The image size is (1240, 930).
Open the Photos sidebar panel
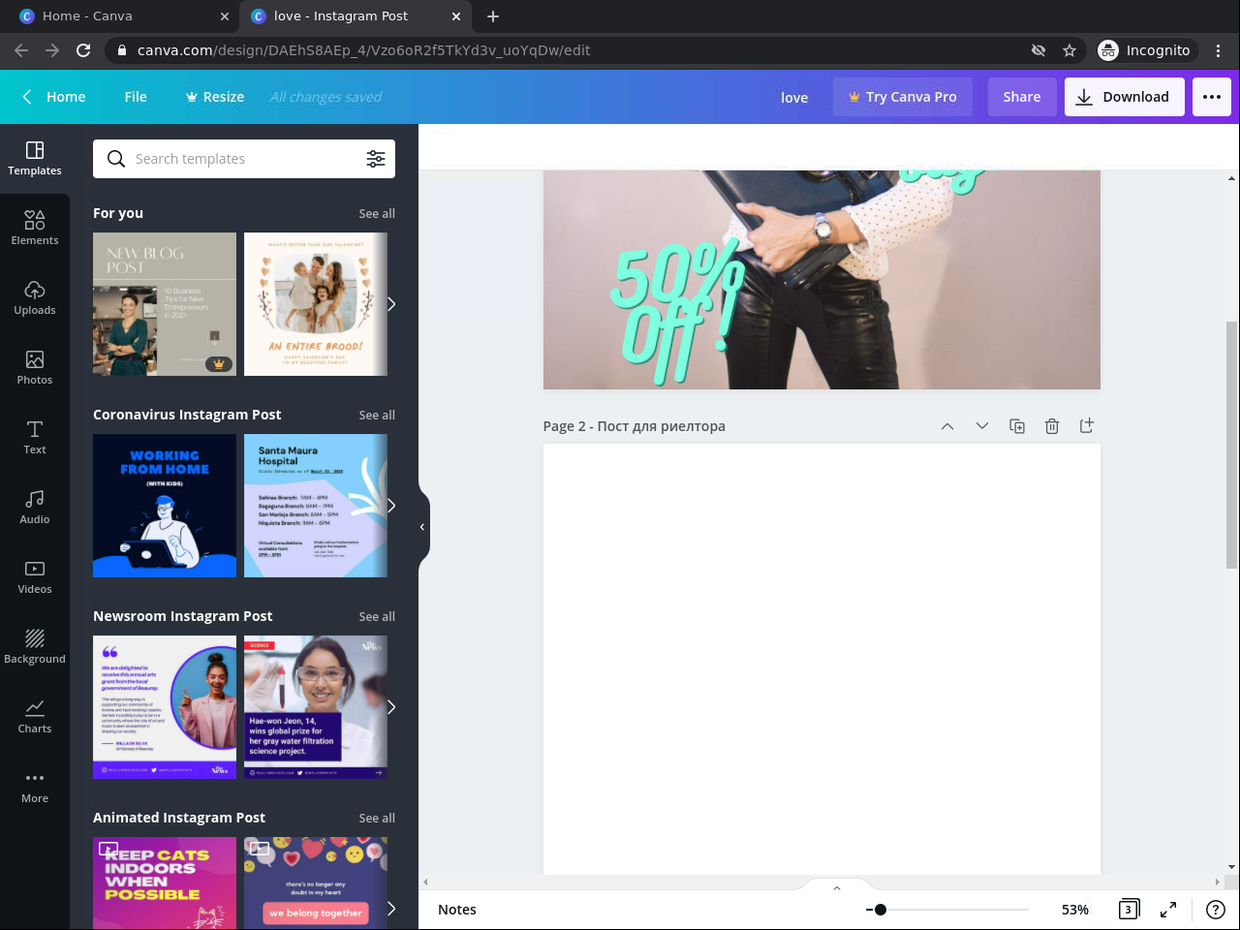pyautogui.click(x=35, y=367)
